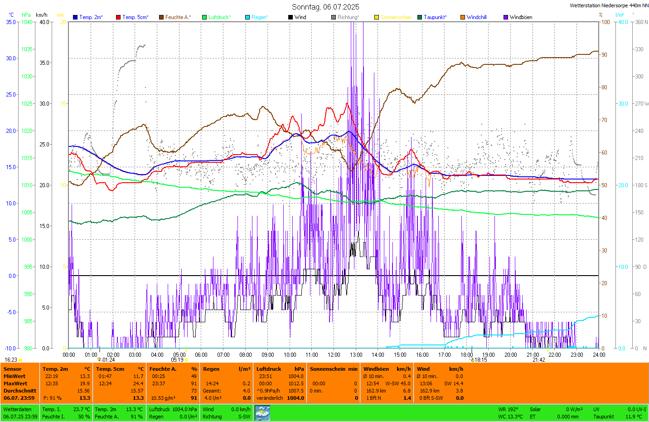Click the brown Feuchte A. legend square
The height and width of the screenshot is (422, 649).
(161, 17)
